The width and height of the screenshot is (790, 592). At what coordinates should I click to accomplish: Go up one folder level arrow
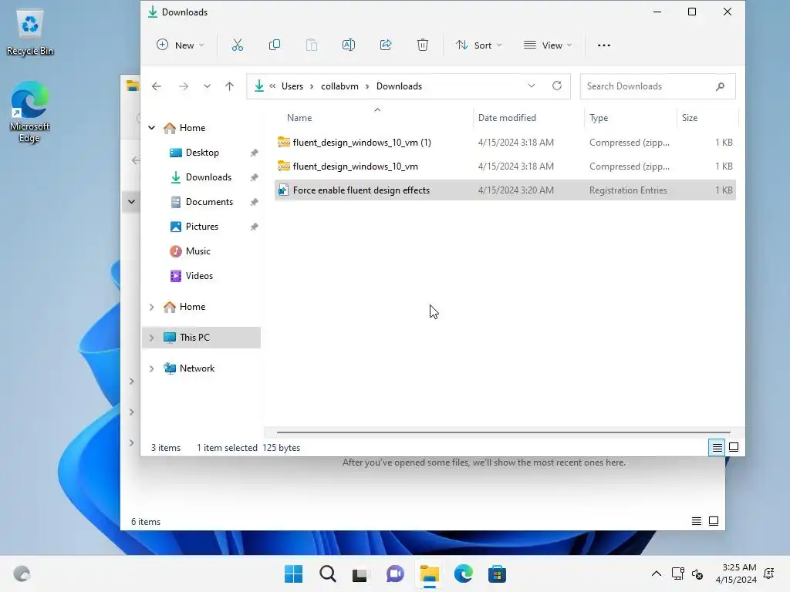[229, 86]
